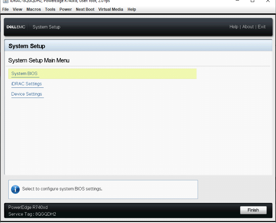Click the blue information icon

pyautogui.click(x=15, y=189)
